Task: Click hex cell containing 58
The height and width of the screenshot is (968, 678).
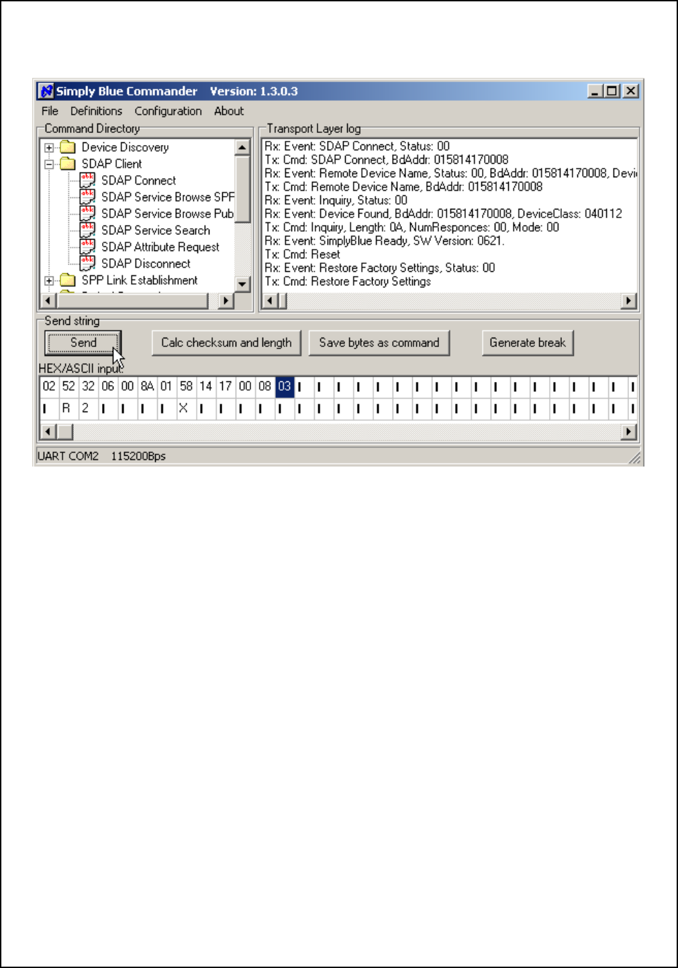Action: click(x=186, y=386)
